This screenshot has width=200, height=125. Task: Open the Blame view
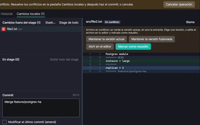point(190,22)
